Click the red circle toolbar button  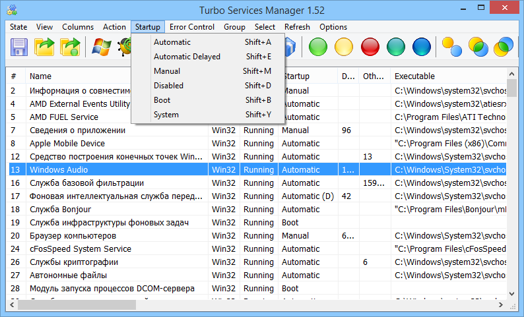click(370, 47)
